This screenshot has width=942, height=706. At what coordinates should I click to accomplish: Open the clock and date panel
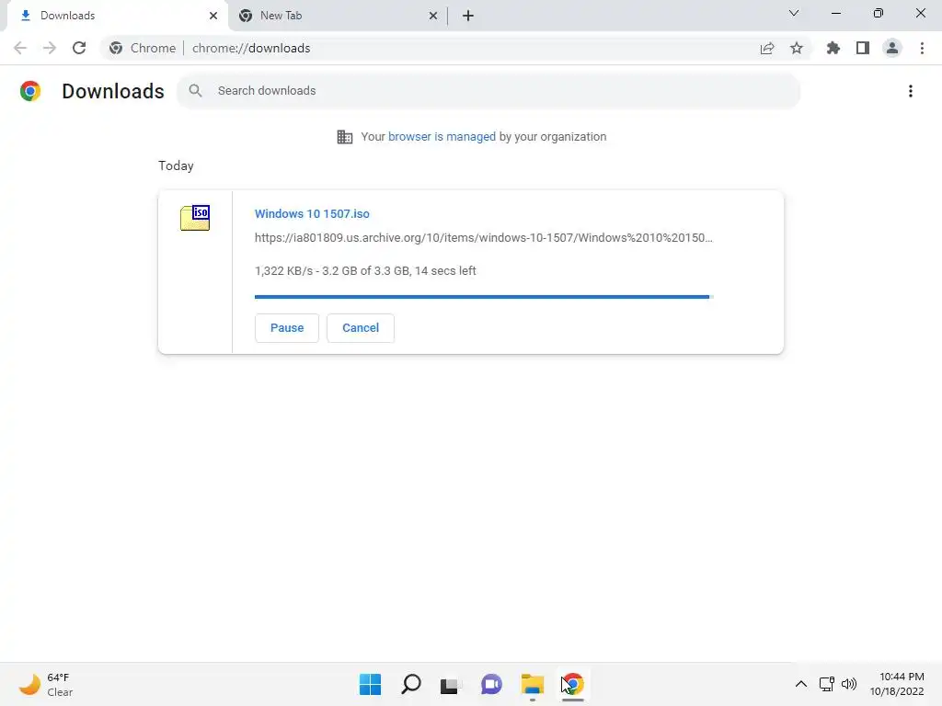(897, 684)
